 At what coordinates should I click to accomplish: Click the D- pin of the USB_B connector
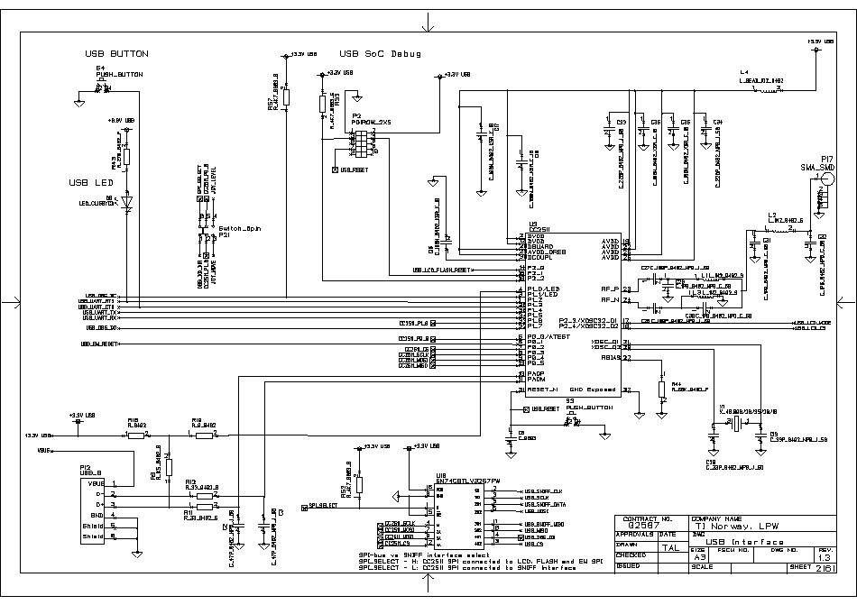point(100,494)
